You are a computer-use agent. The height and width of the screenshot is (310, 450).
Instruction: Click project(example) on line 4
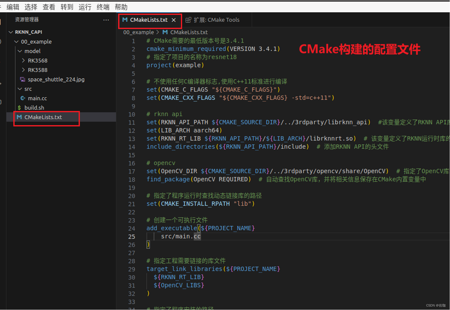pos(175,65)
